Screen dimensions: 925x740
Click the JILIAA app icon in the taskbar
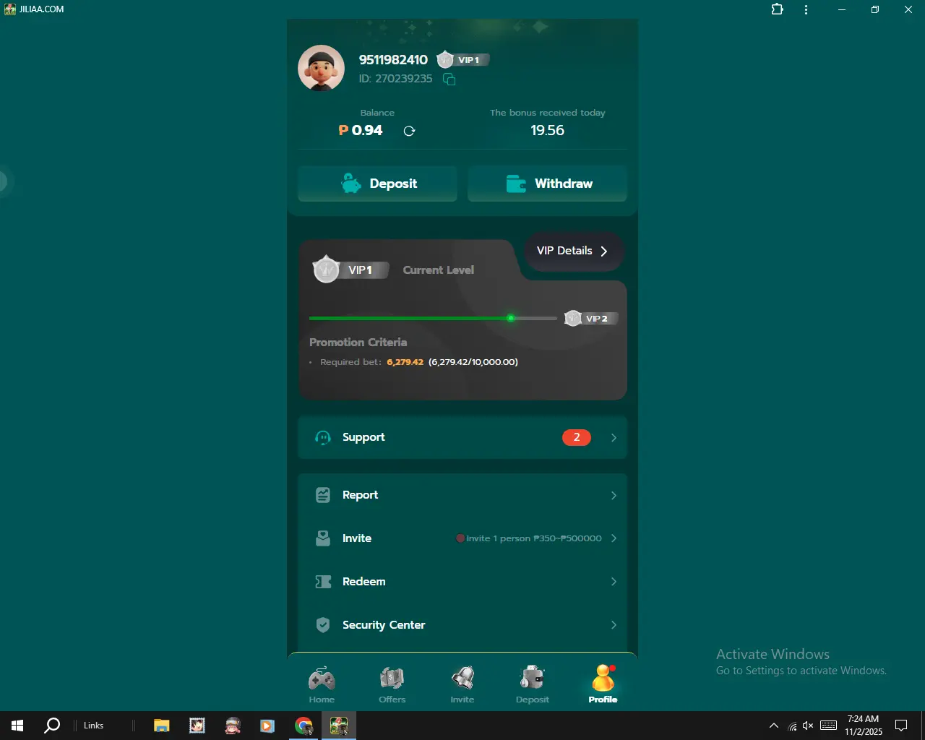[x=339, y=726]
